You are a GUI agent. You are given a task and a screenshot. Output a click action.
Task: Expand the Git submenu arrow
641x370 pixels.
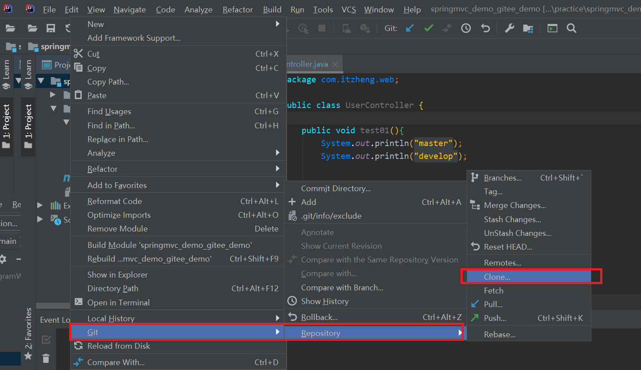(278, 331)
